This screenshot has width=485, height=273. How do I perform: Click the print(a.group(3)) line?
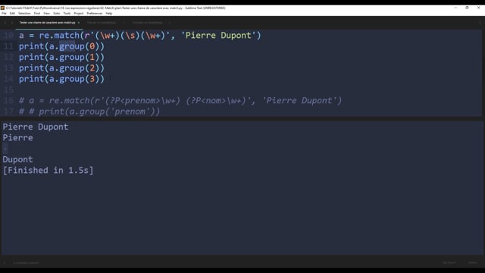pyautogui.click(x=61, y=79)
